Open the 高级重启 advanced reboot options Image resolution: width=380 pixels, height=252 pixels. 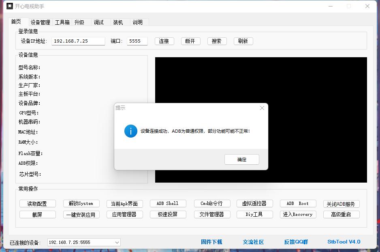[341, 214]
